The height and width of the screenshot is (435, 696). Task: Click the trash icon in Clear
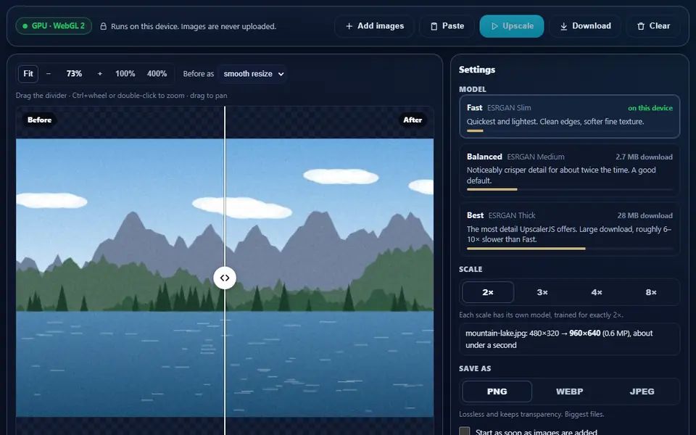coord(640,27)
